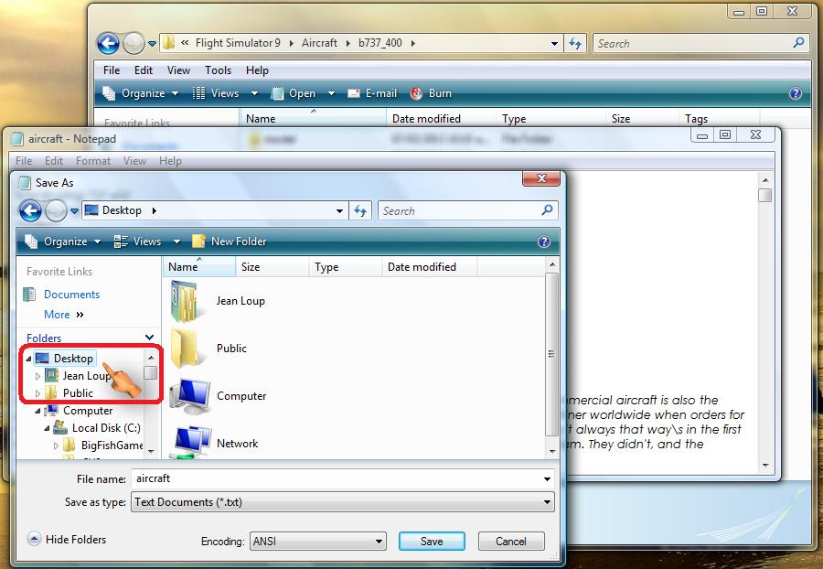The height and width of the screenshot is (569, 823).
Task: Select Computer in the folder tree
Action: point(88,411)
